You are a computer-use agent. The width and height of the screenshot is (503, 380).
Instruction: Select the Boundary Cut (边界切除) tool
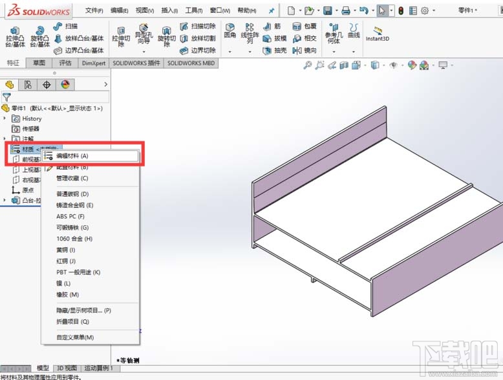tap(198, 50)
